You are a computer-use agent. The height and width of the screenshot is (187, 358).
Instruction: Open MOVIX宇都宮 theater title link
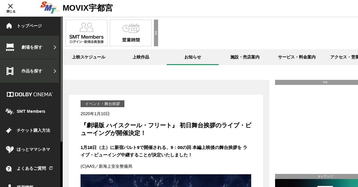(88, 8)
